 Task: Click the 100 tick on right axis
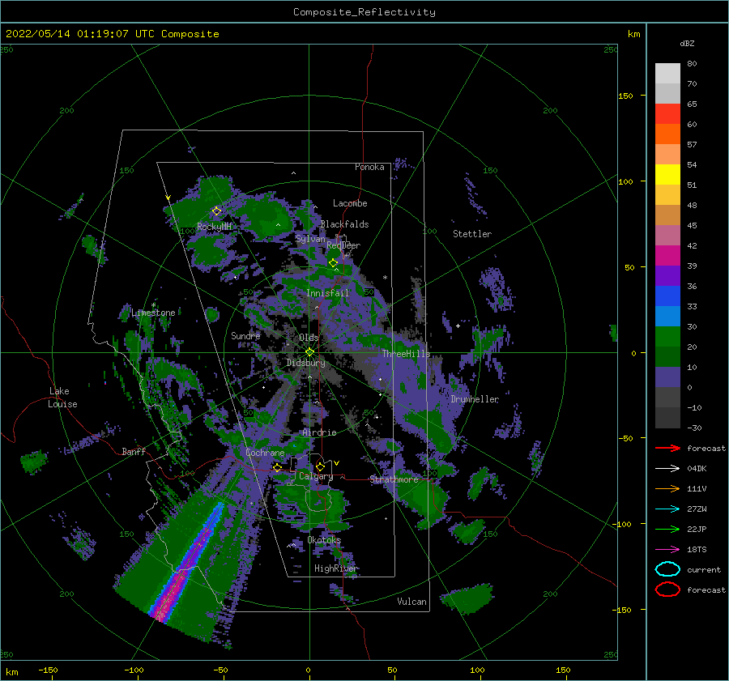pos(625,181)
